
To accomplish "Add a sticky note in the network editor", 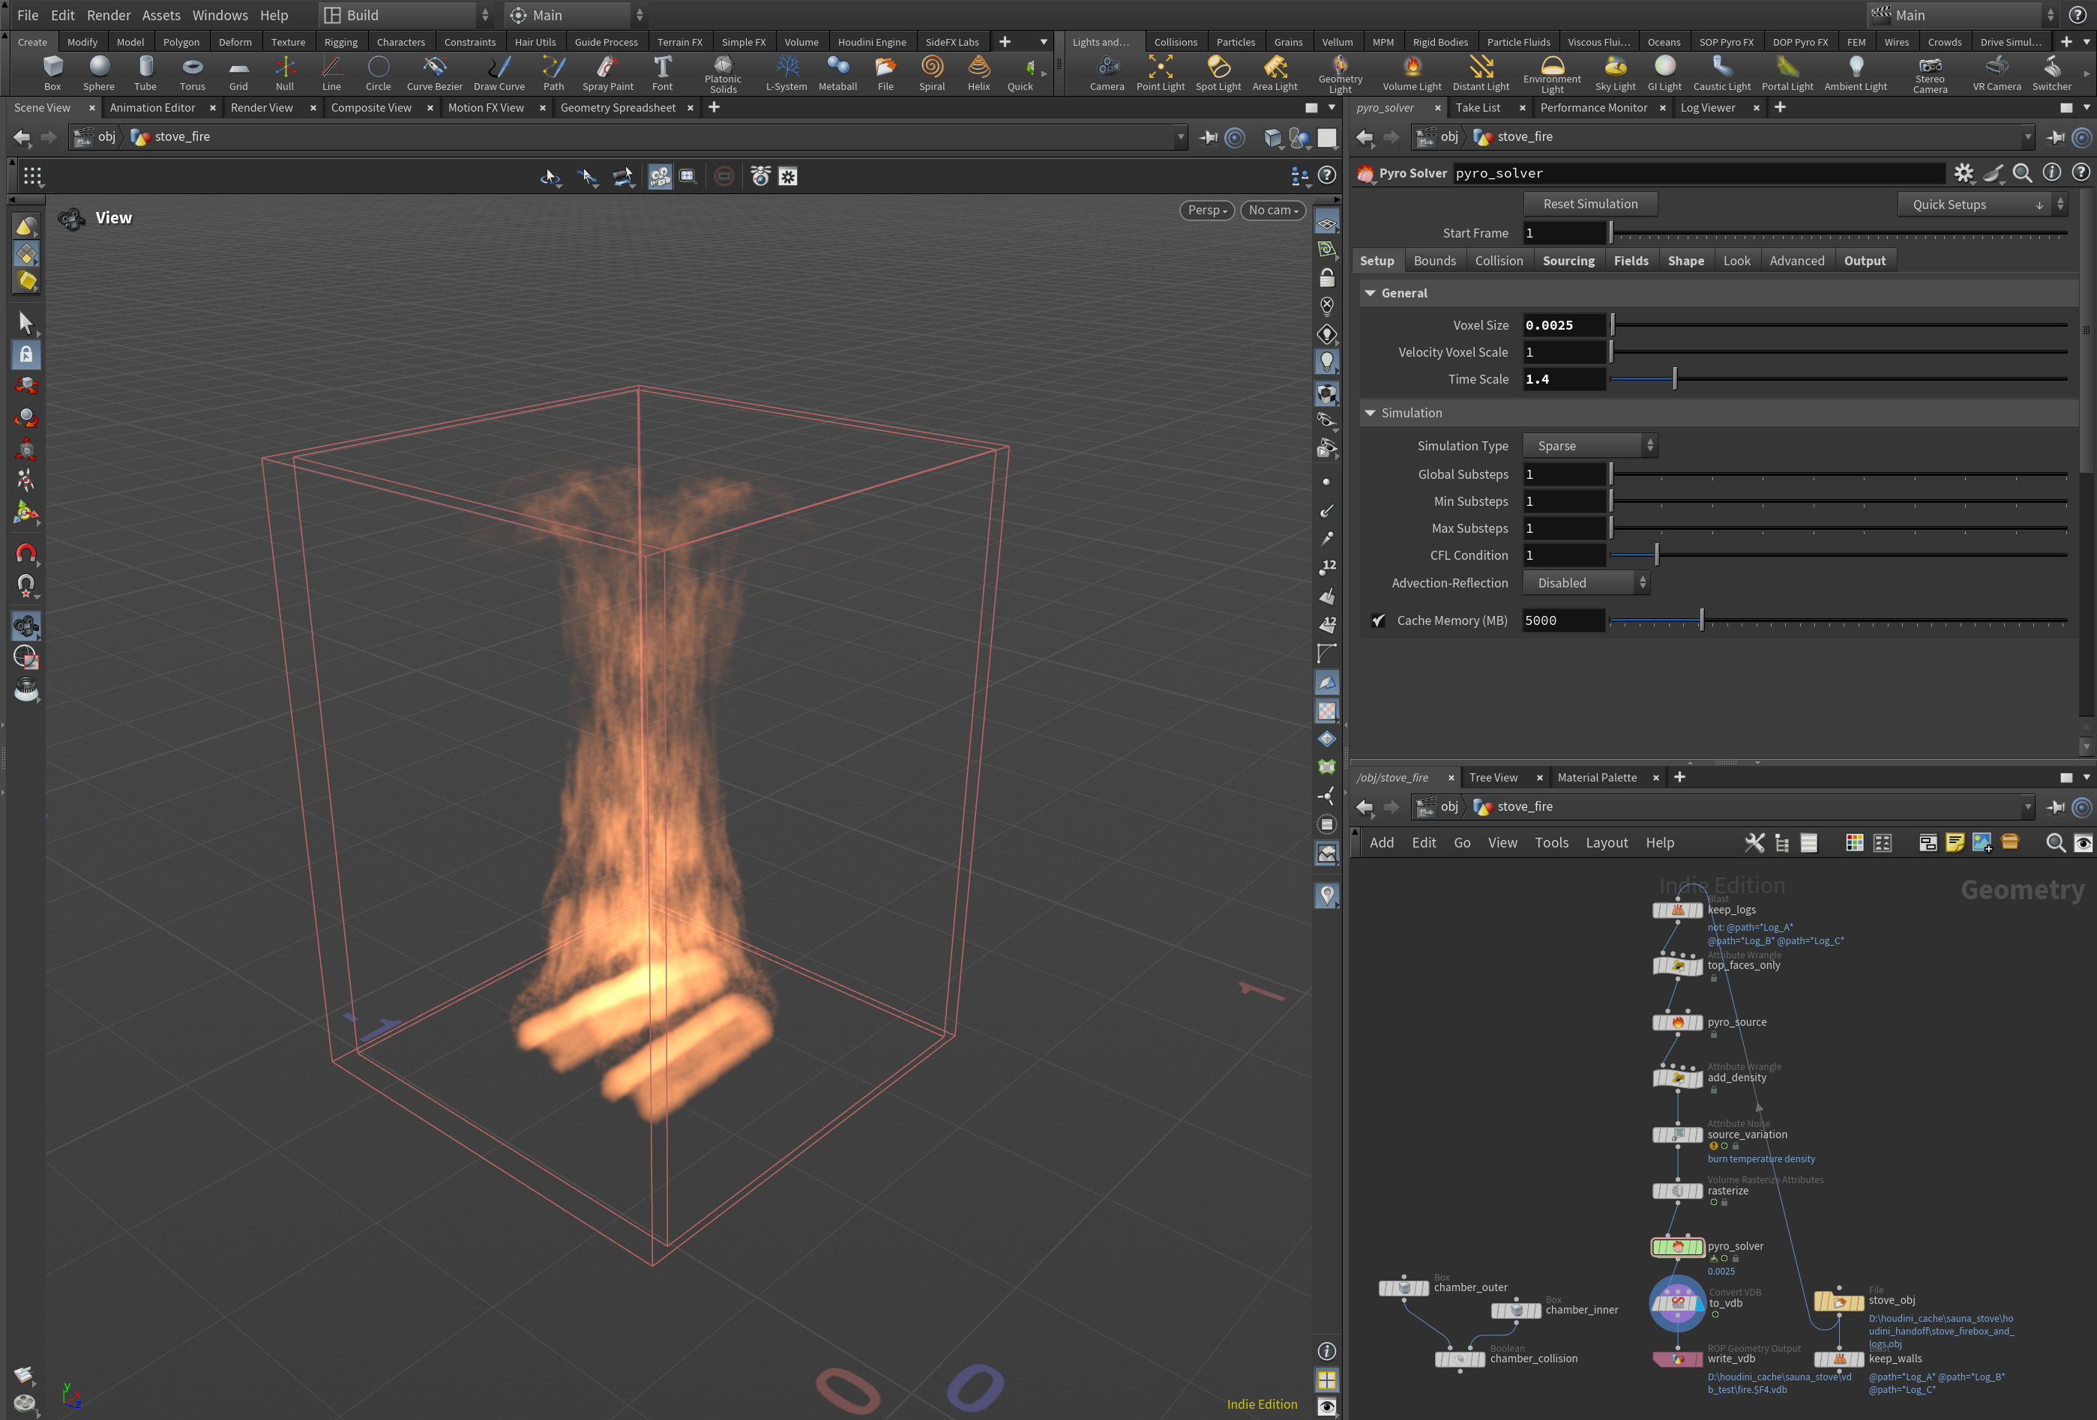I will (1955, 843).
